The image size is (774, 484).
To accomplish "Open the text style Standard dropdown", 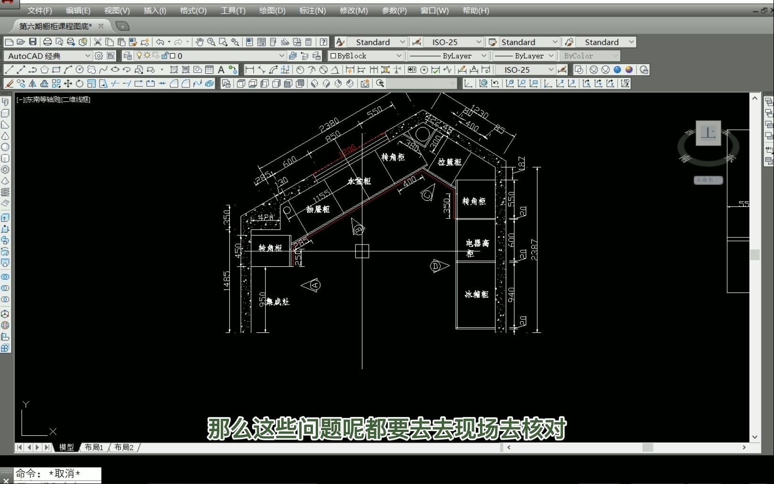I will pyautogui.click(x=402, y=42).
